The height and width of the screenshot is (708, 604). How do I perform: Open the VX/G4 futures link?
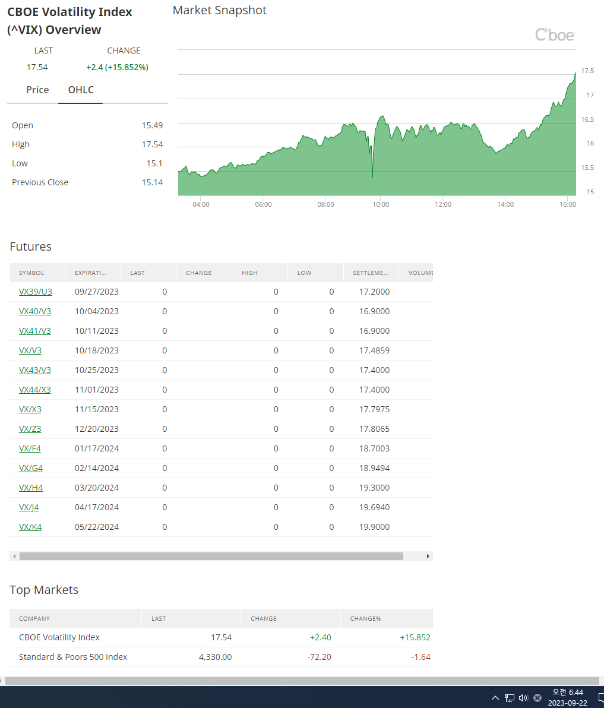[x=31, y=468]
